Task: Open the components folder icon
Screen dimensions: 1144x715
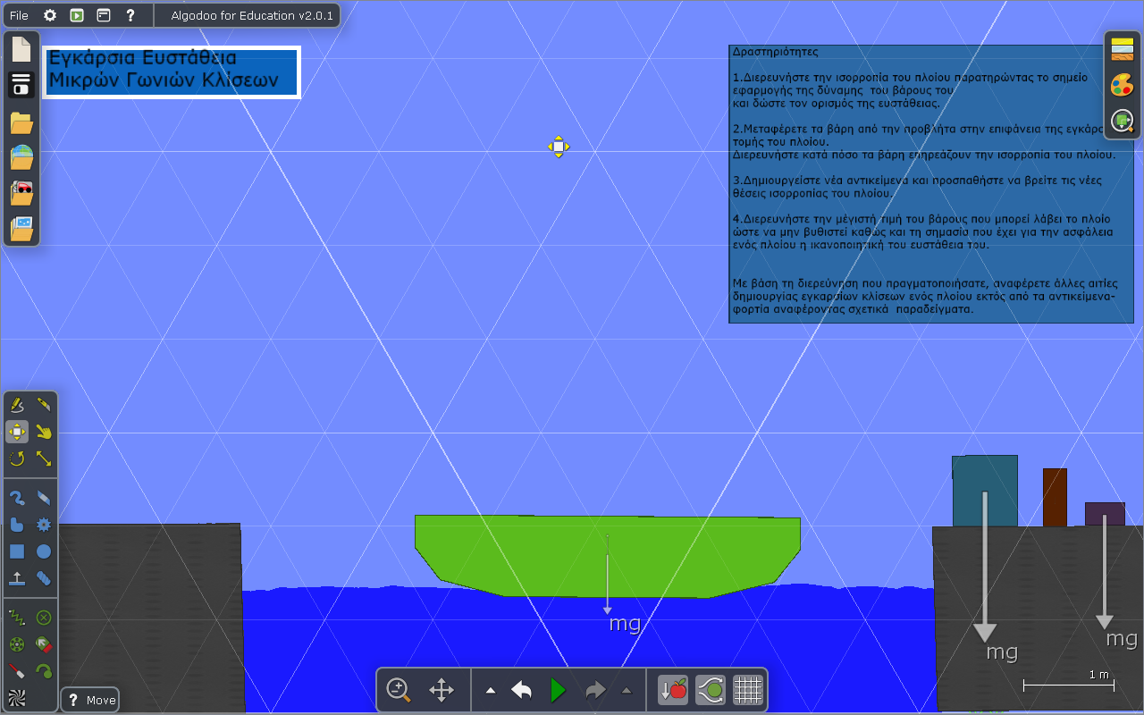Action: coord(21,228)
